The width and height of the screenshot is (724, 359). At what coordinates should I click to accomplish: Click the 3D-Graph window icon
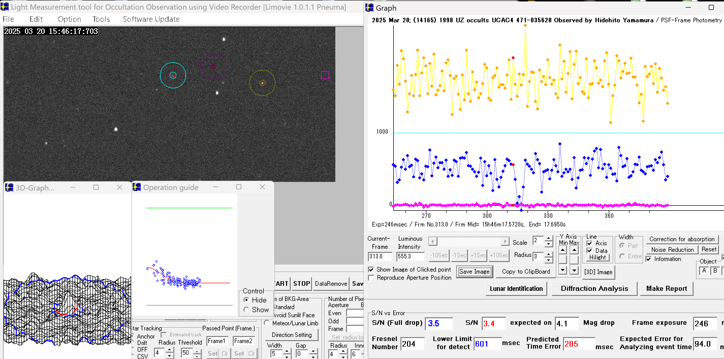click(x=9, y=187)
